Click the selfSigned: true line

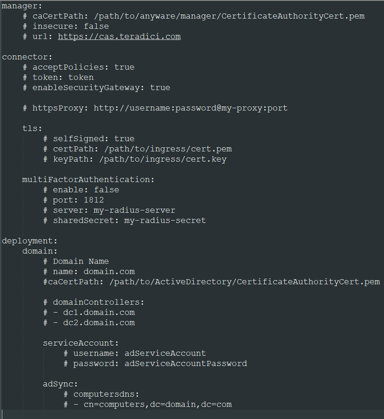pyautogui.click(x=89, y=139)
